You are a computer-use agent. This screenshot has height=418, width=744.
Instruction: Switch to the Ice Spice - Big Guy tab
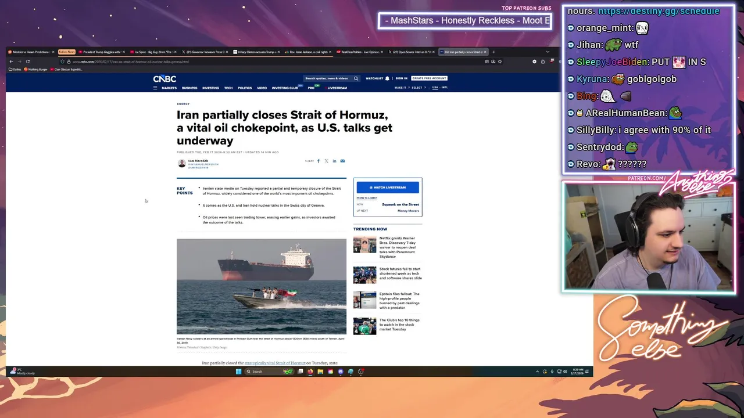tap(152, 52)
